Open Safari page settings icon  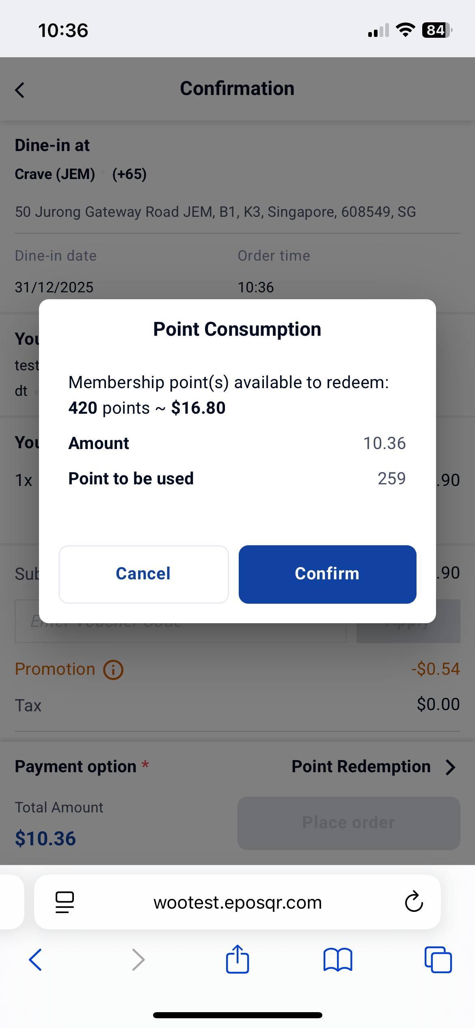pos(65,902)
